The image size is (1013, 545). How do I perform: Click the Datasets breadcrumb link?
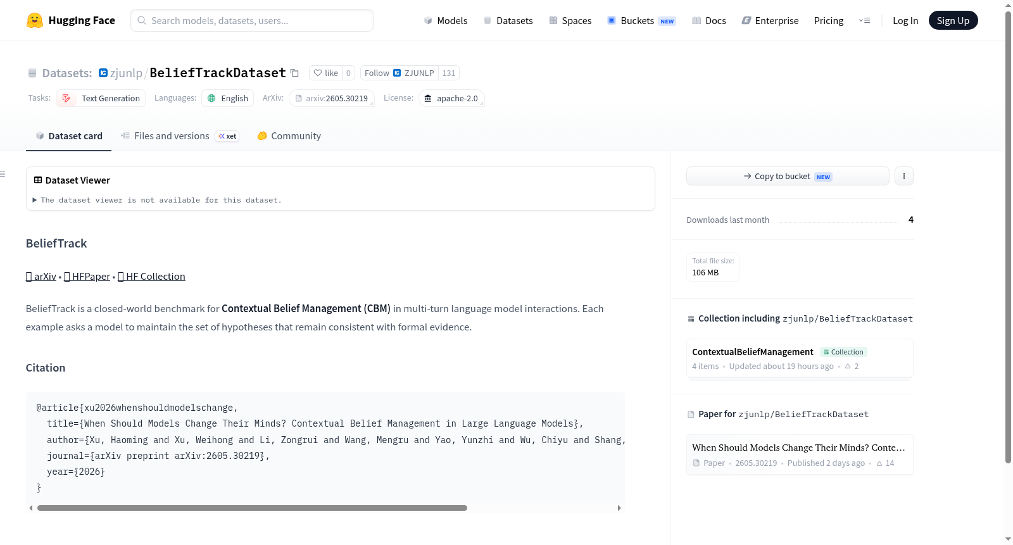point(67,73)
